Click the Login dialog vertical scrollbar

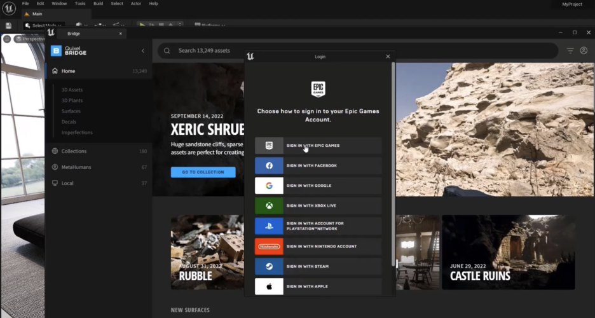pos(393,163)
